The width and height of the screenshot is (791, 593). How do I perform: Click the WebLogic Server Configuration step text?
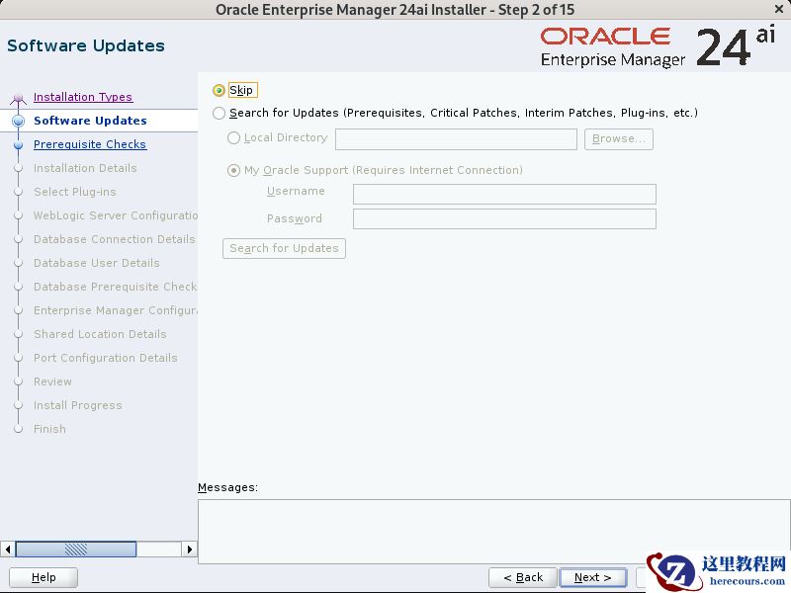point(116,215)
